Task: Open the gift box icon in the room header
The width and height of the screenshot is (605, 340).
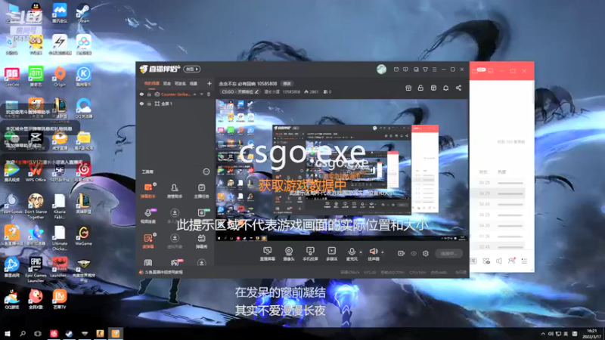Action: tap(408, 88)
